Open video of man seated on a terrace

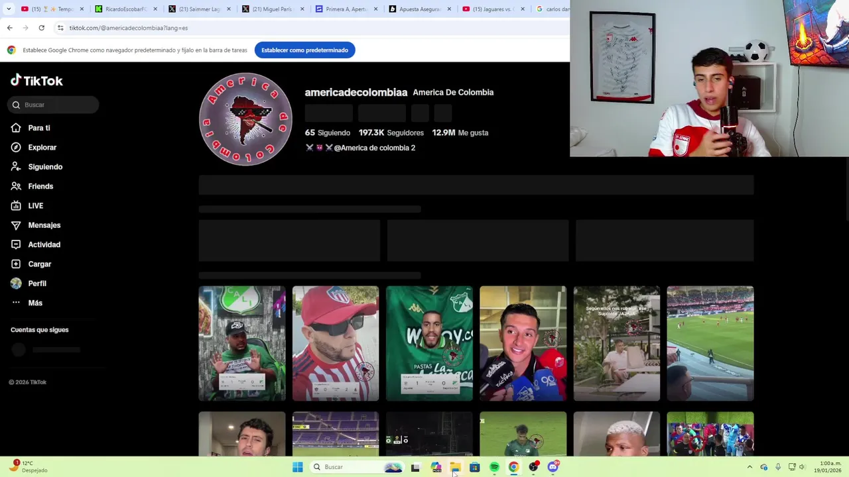616,343
